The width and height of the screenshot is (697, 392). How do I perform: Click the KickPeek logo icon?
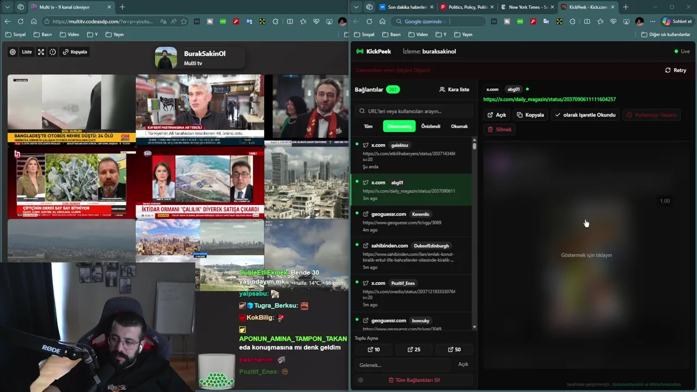[x=360, y=51]
